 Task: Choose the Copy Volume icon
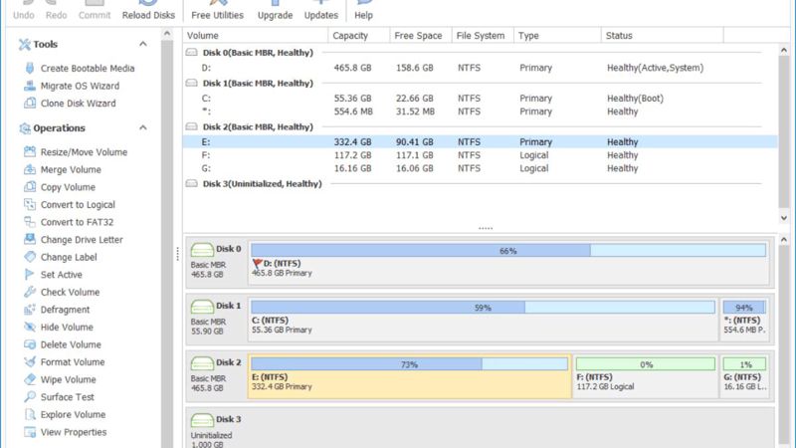30,187
